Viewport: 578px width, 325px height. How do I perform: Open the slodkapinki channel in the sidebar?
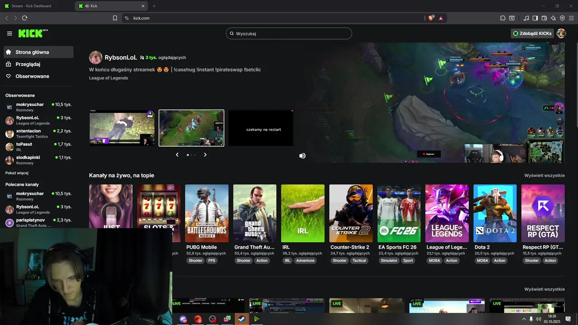38,160
